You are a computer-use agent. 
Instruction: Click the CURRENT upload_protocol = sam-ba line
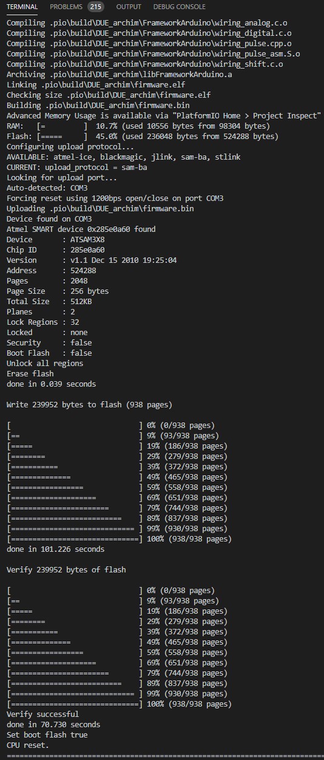point(76,168)
